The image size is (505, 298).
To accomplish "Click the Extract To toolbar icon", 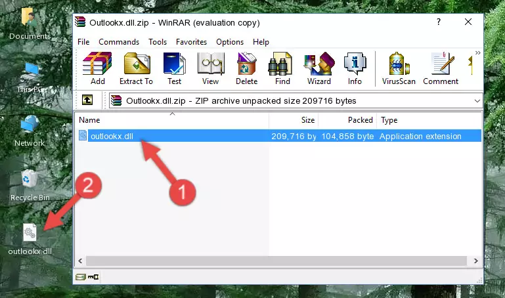I will coord(136,68).
